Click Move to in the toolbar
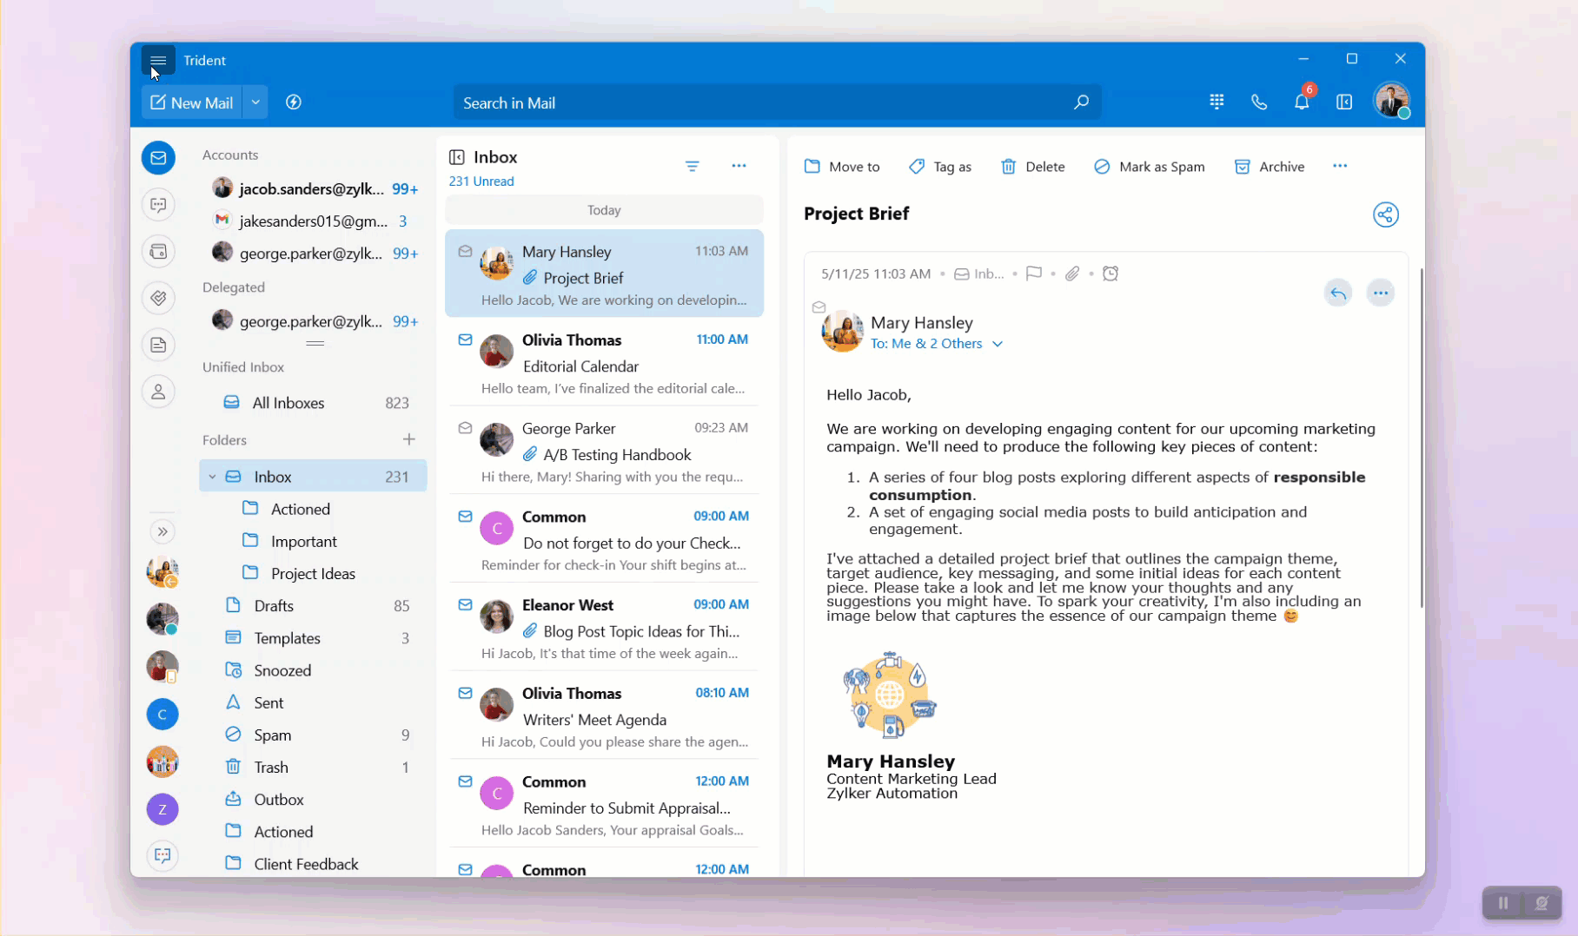 coord(842,167)
